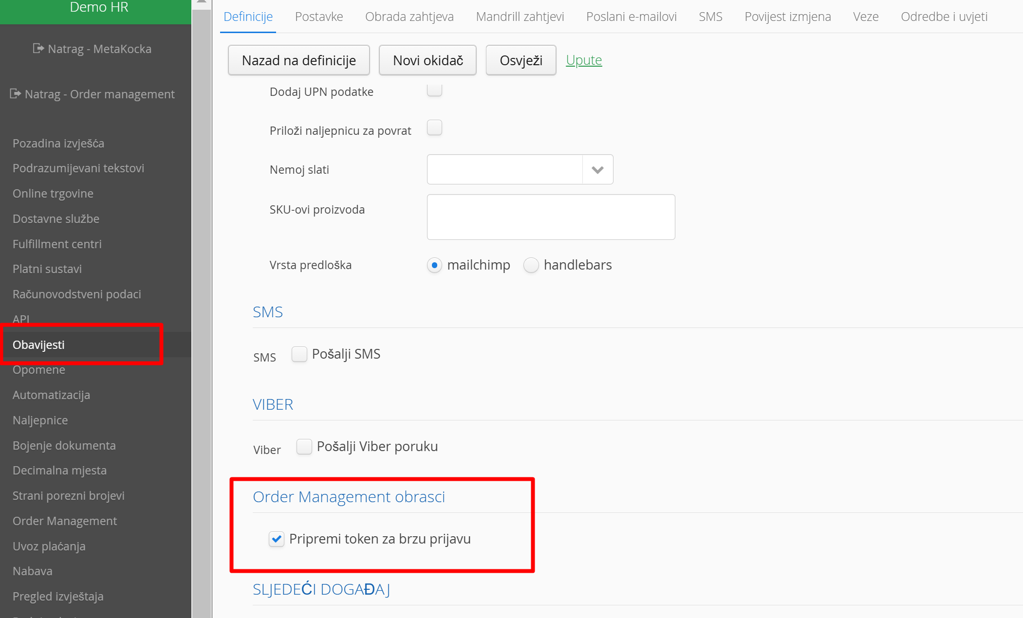Viewport: 1023px width, 618px height.
Task: Open the Nemoj slati combo box field
Action: click(504, 170)
